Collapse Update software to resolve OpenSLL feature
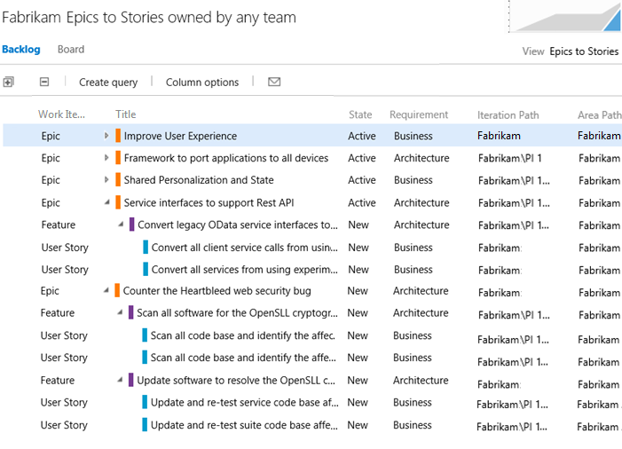The height and width of the screenshot is (449, 622). point(120,380)
